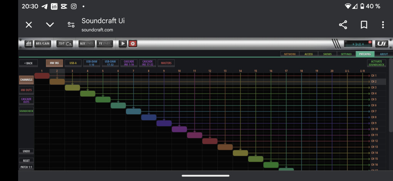Undo the last patch change

[x=26, y=151]
